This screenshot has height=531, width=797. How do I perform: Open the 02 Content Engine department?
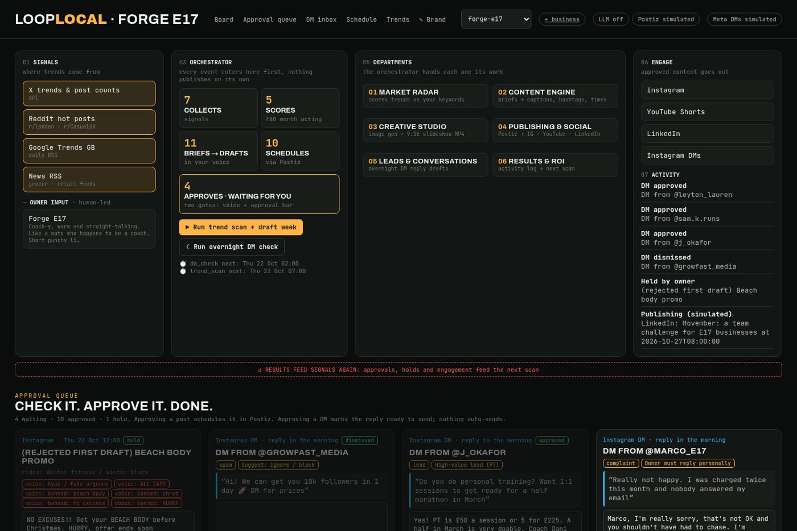click(x=555, y=96)
